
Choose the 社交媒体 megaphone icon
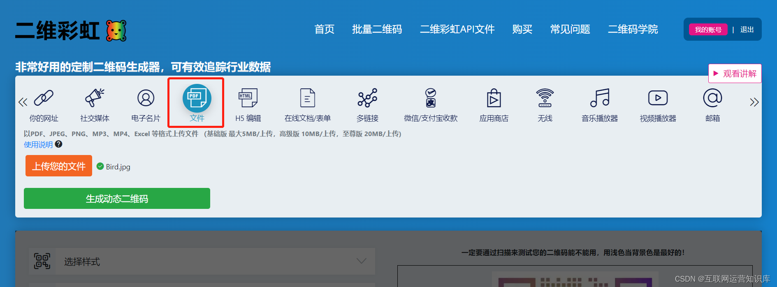tap(95, 98)
